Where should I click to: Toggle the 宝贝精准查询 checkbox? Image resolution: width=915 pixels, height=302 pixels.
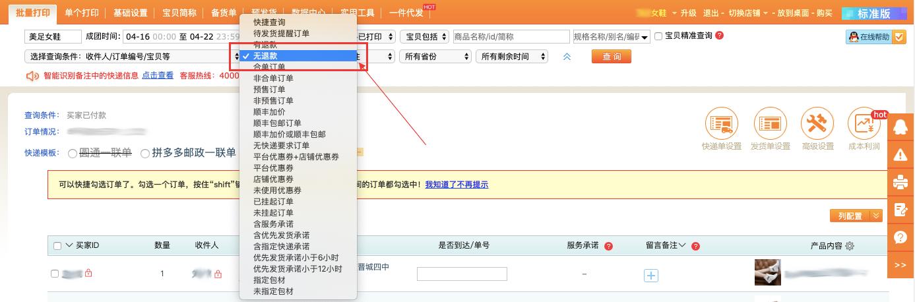tap(658, 36)
